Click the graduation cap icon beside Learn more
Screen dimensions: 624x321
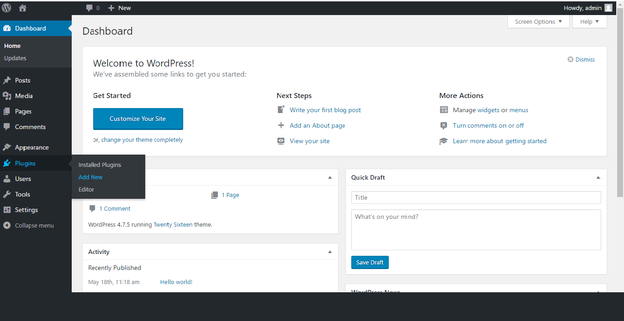tap(444, 141)
